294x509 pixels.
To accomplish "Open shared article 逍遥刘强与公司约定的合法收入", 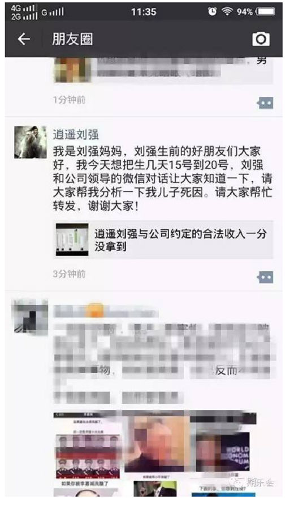I will 163,239.
